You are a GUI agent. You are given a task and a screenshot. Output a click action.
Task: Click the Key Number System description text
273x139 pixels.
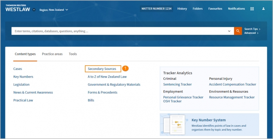coord(219,128)
